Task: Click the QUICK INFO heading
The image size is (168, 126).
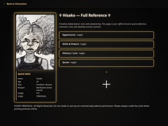Action: click(24, 74)
